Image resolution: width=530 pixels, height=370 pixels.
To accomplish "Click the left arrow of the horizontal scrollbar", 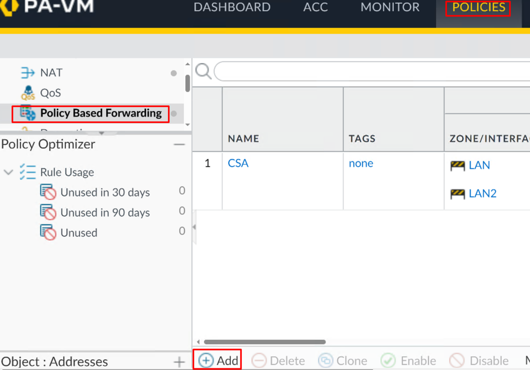I will pyautogui.click(x=198, y=342).
